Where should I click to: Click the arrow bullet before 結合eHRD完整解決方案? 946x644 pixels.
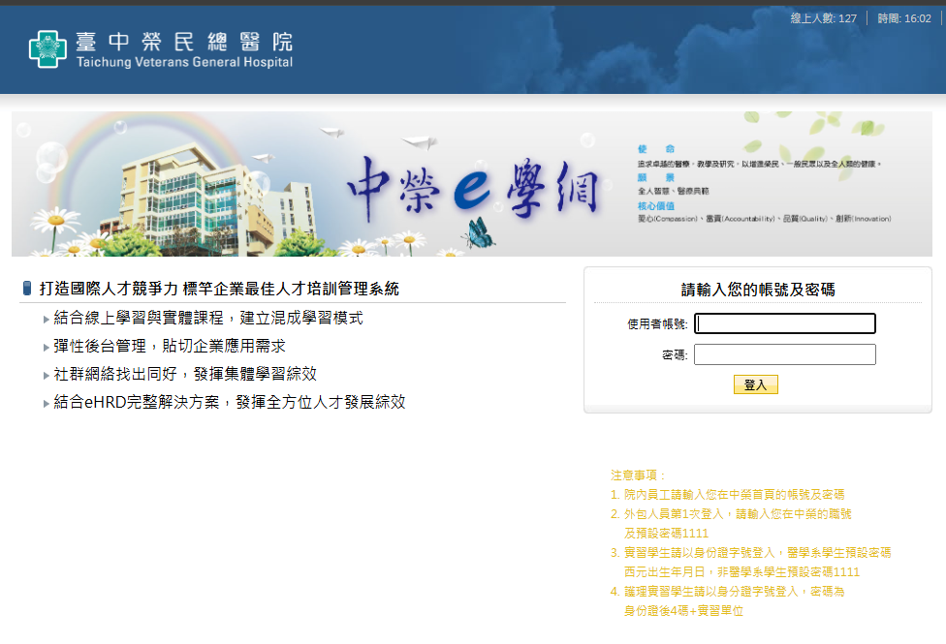pos(46,403)
